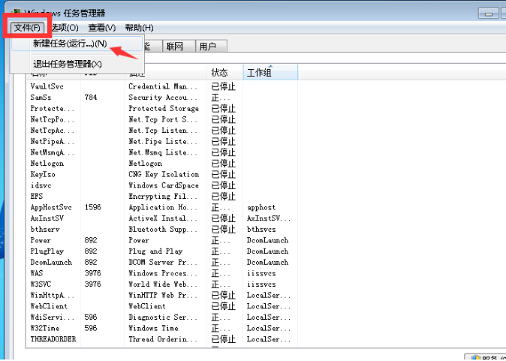Select the AppHostSvc service row
Viewport: 506px width, 361px height.
[x=51, y=207]
